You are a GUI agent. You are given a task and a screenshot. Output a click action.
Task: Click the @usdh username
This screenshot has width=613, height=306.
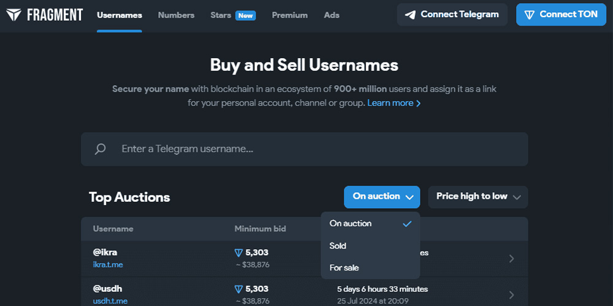point(107,289)
